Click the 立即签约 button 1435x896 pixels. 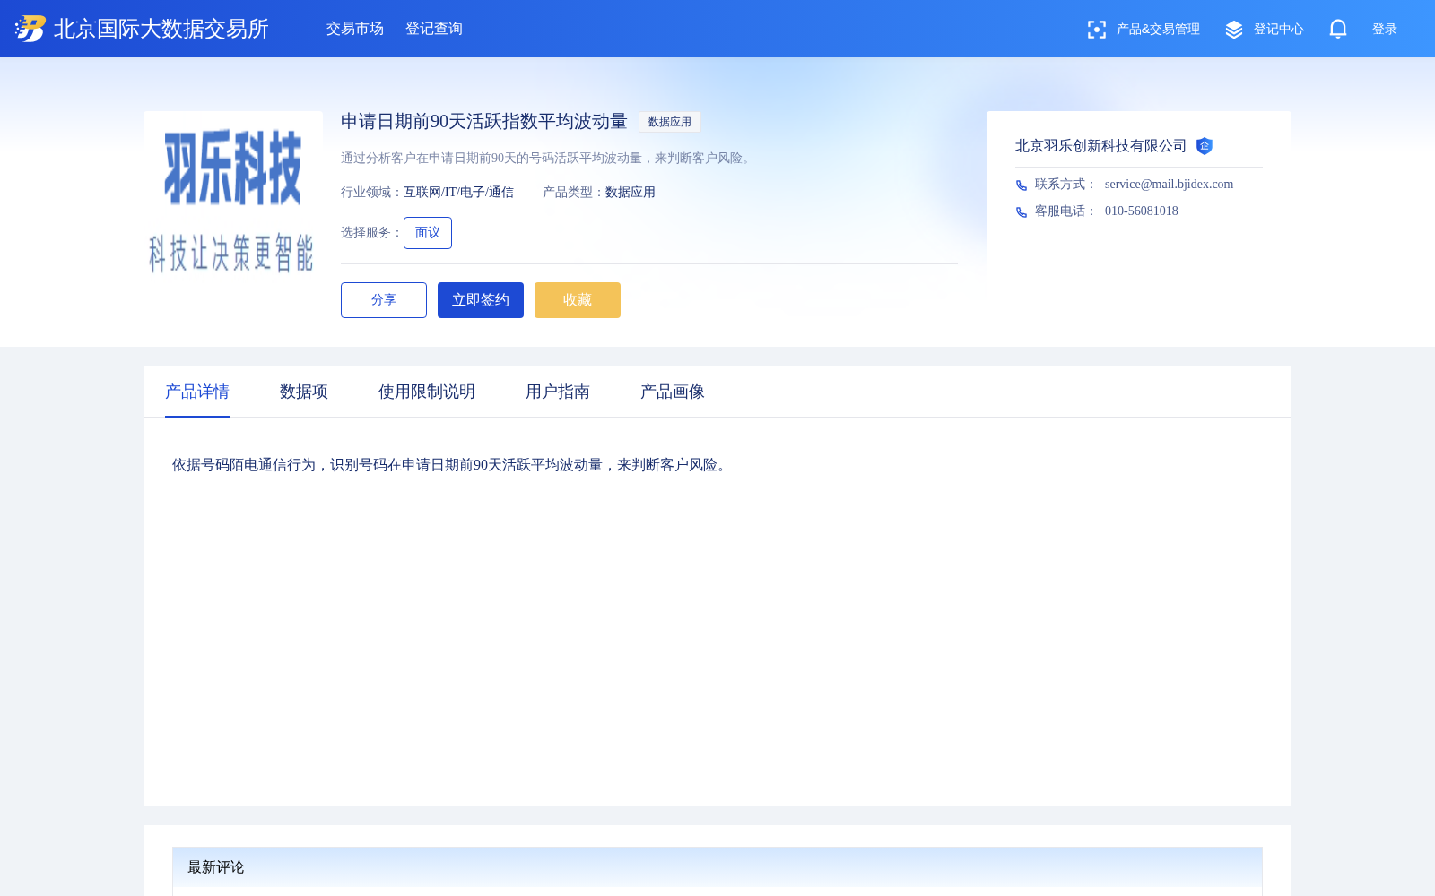481,300
